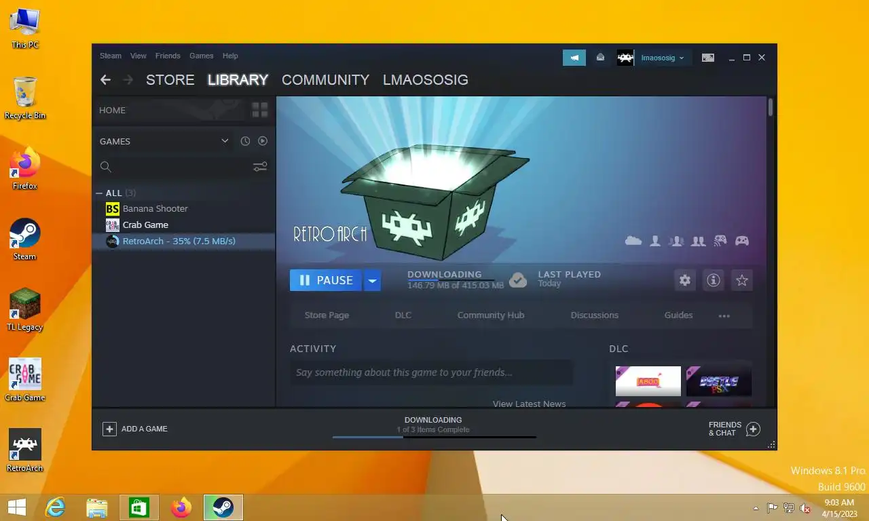Screen dimensions: 869x521
Task: Open the Pause button dropdown arrow
Action: 372,280
